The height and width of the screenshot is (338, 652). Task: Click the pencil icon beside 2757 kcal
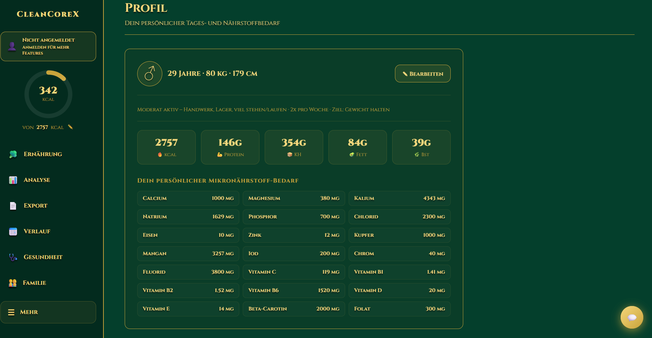[x=70, y=127]
